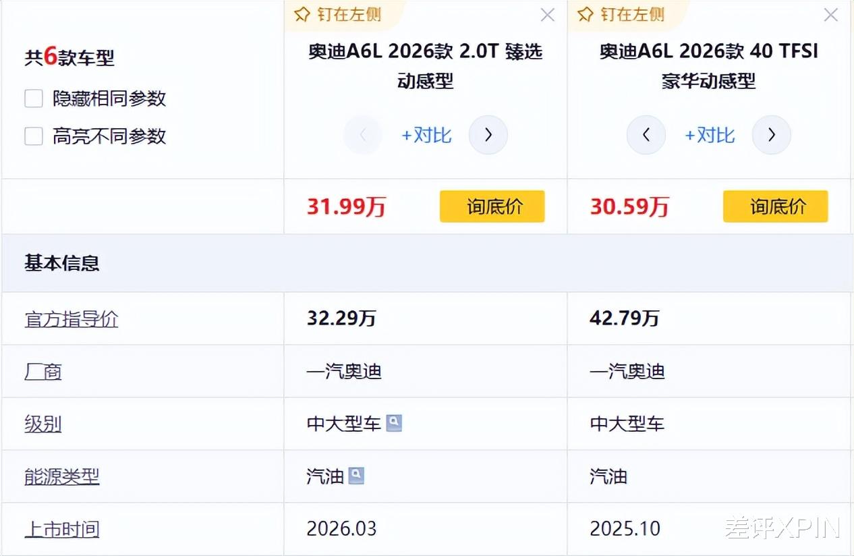The height and width of the screenshot is (556, 854).
Task: Remove the 40 TFSI 豪华动感型 column
Action: click(x=831, y=15)
